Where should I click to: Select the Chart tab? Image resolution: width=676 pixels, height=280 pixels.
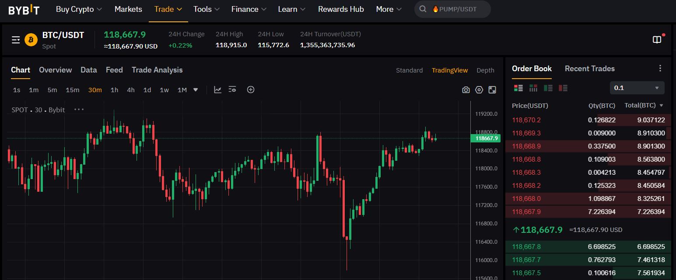click(x=21, y=70)
